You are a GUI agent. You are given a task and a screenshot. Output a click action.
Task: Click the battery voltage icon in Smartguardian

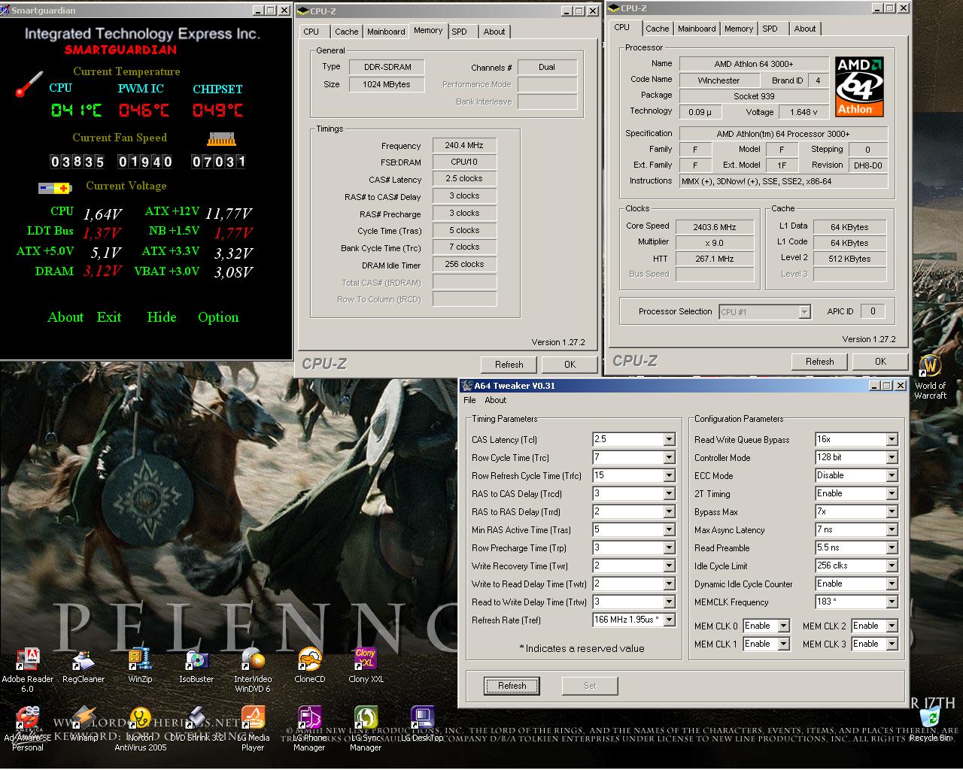pos(55,188)
